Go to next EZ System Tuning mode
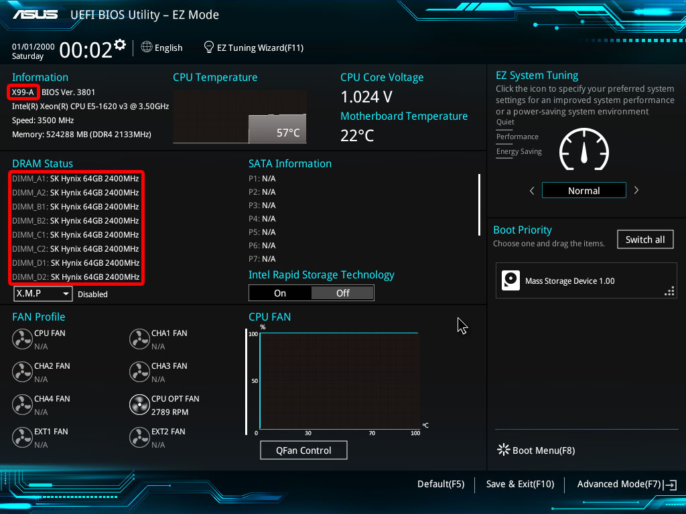Screen dimensions: 686x514 636,190
